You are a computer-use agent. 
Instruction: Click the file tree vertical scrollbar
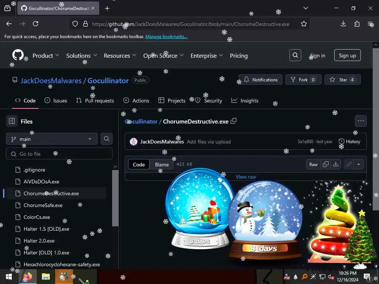point(115,198)
